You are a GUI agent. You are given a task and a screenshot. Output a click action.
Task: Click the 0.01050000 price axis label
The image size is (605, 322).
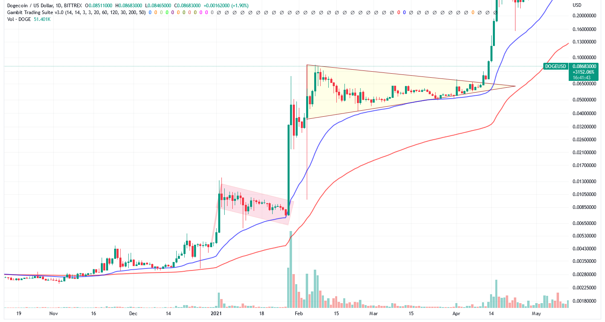[585, 194]
